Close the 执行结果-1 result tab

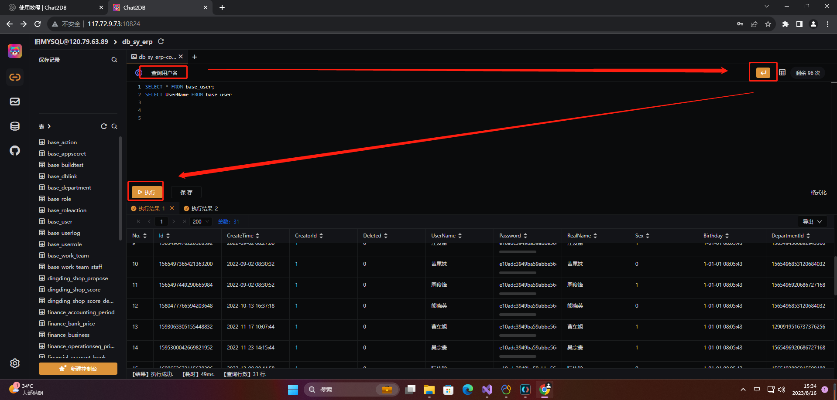click(172, 208)
